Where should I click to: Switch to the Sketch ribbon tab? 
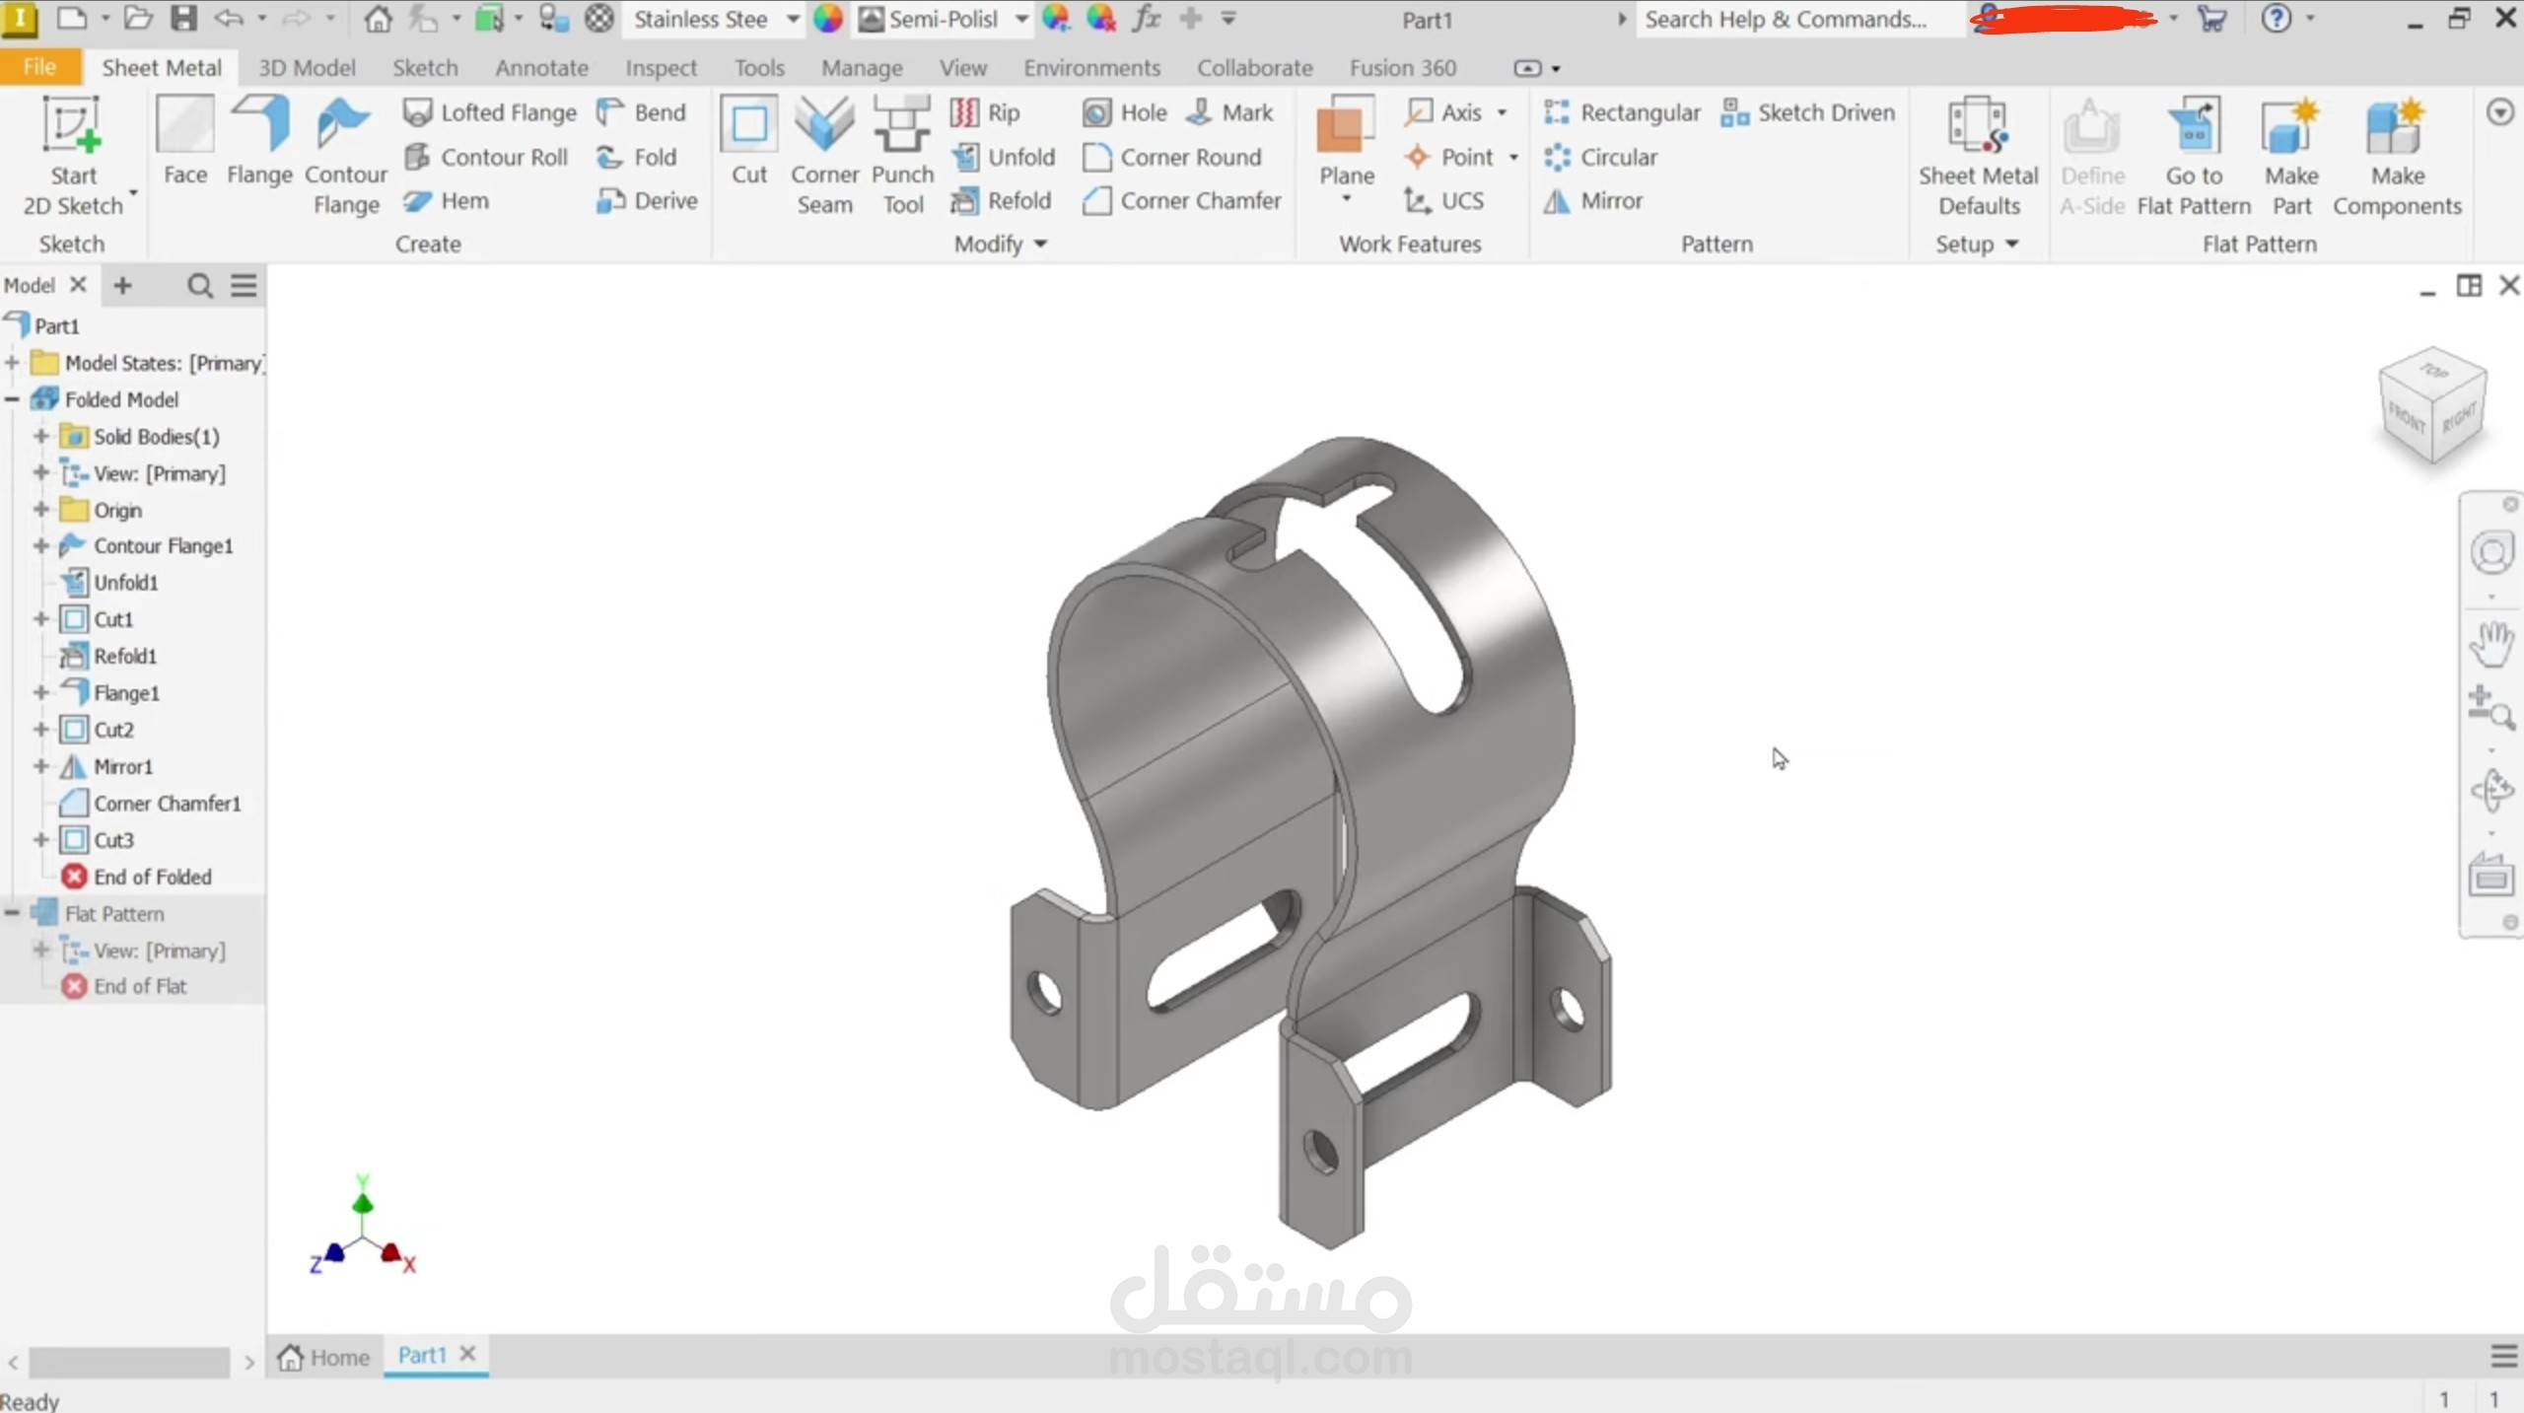tap(425, 68)
